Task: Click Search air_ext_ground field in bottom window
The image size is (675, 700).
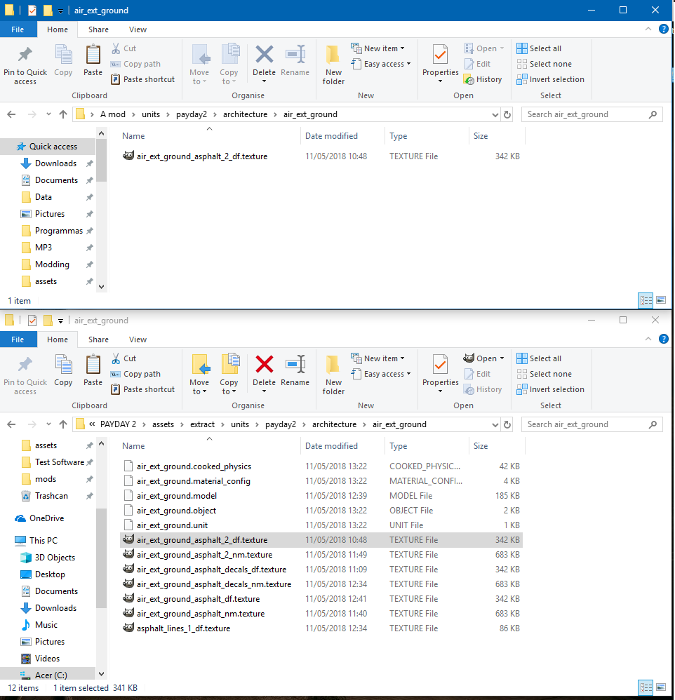Action: tap(592, 424)
